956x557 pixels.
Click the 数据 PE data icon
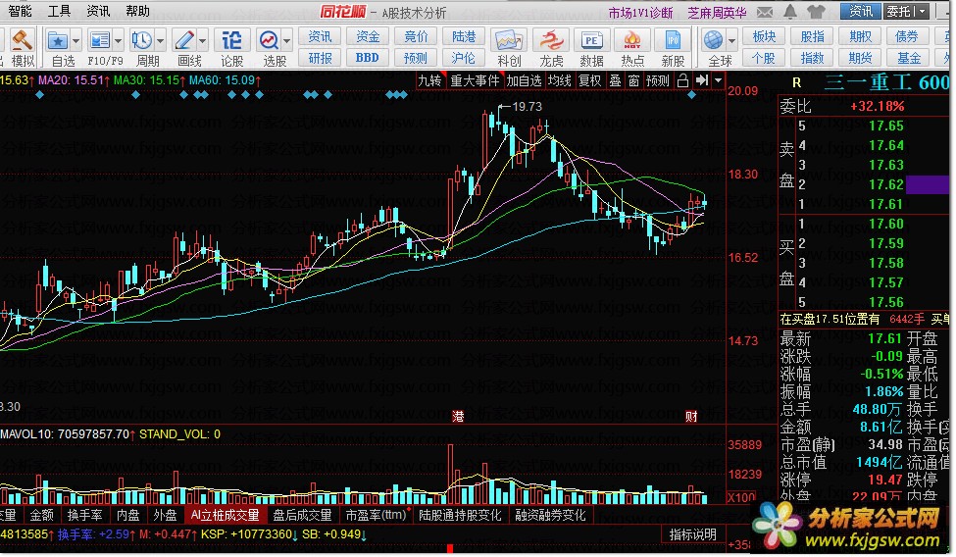[x=591, y=41]
